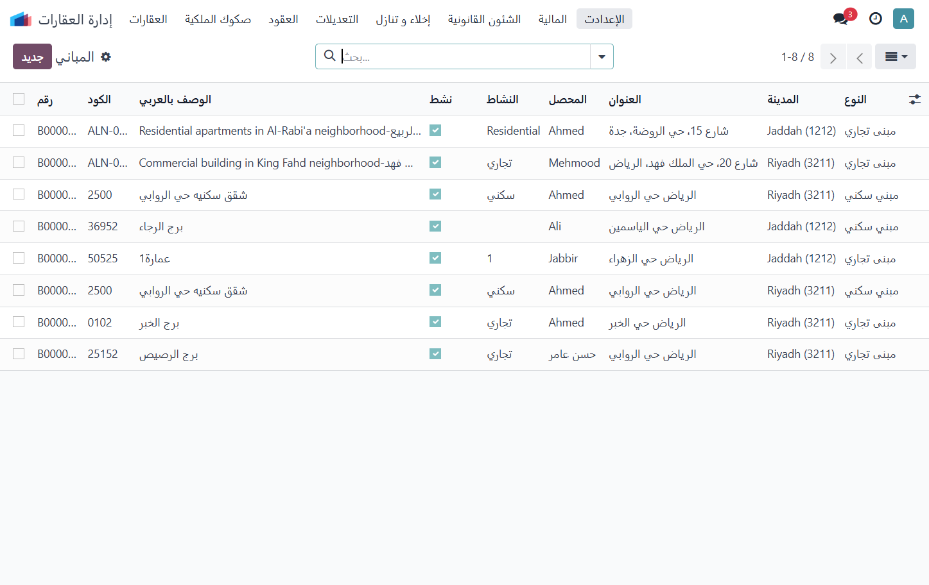Open the برج الرصيص building record
The width and height of the screenshot is (929, 585).
pos(169,355)
